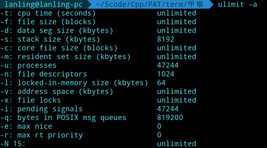Click the max rt priority label
The image size is (267, 148).
tap(50, 135)
